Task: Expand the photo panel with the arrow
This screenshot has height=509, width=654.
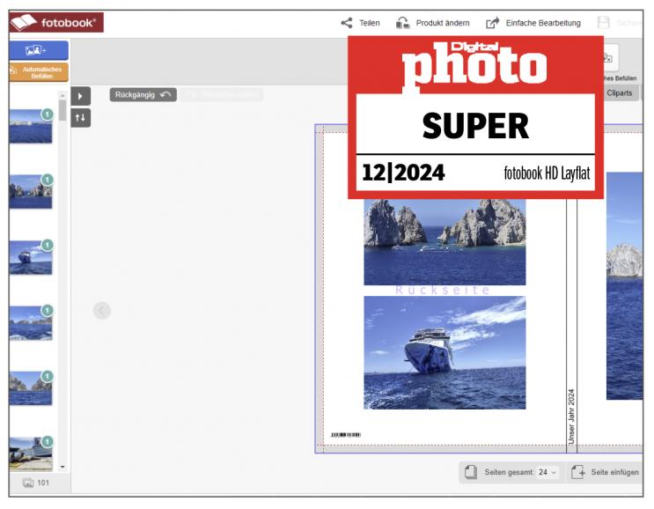Action: tap(80, 96)
